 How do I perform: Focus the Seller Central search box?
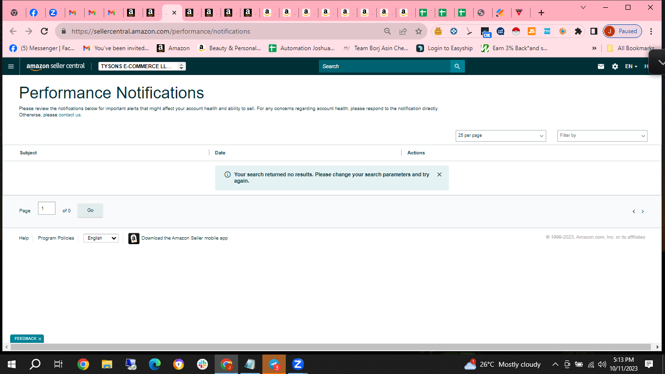pyautogui.click(x=385, y=66)
